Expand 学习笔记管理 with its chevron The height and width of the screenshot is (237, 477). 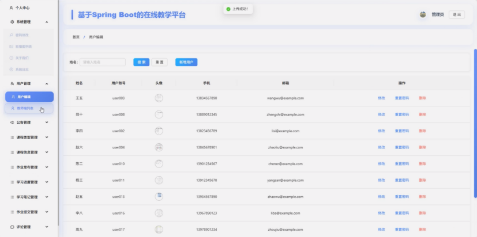pos(47,197)
